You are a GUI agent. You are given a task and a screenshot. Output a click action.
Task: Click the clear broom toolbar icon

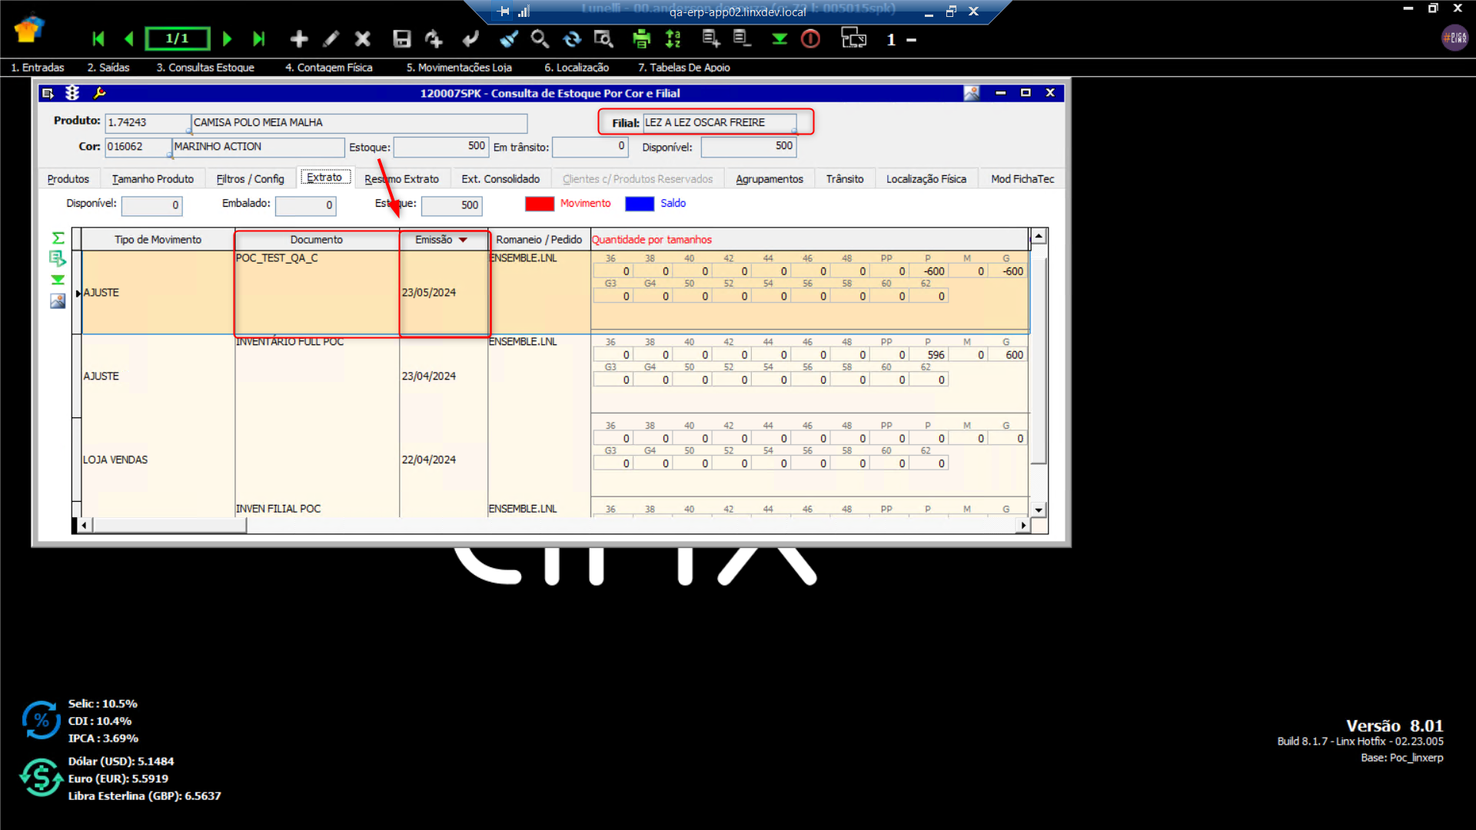508,39
